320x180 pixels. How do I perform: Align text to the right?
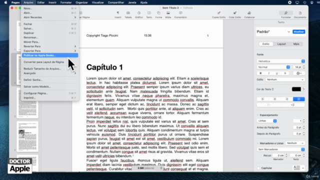click(x=286, y=99)
